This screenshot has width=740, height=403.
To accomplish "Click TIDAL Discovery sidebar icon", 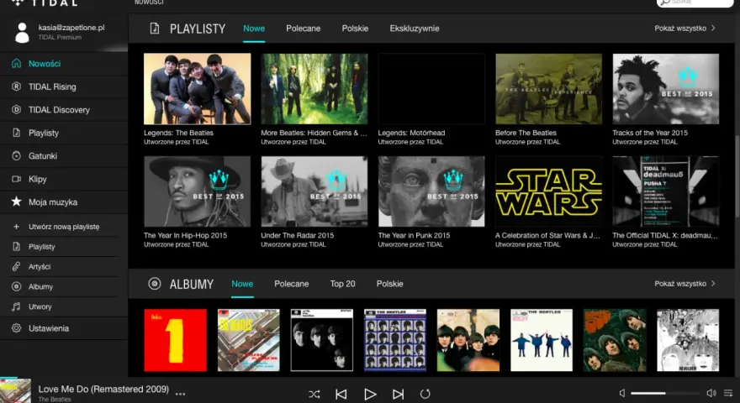I will [16, 109].
